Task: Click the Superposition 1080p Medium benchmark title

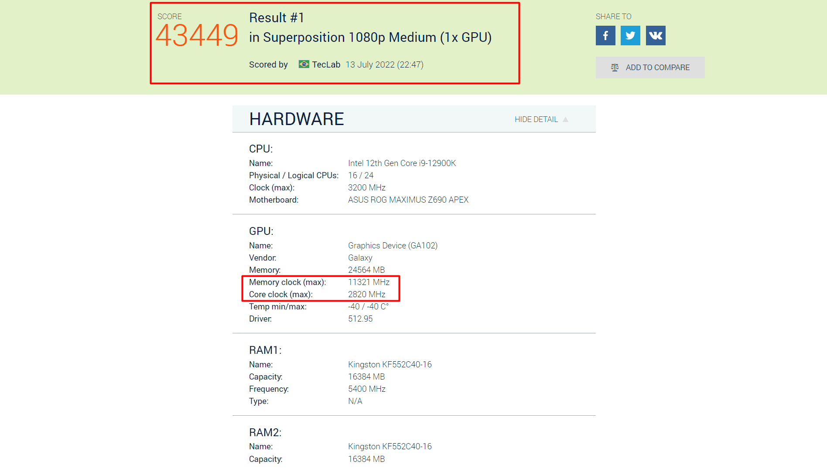Action: [370, 37]
